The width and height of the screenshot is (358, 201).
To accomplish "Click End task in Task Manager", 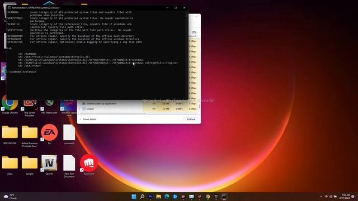I will (191, 119).
